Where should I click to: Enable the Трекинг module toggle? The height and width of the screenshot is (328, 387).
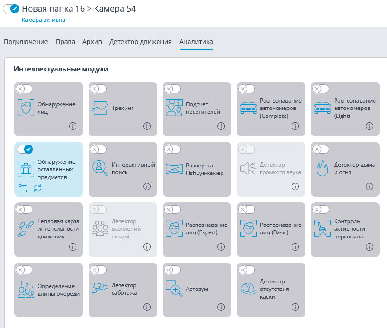[98, 89]
